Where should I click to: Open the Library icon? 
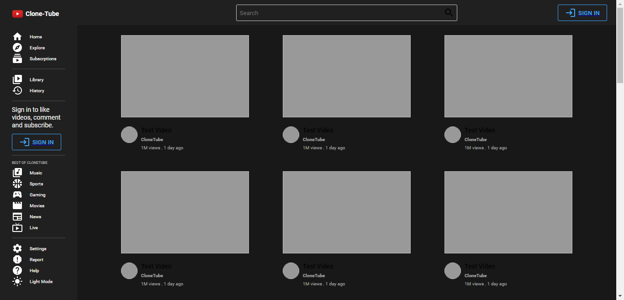pyautogui.click(x=17, y=79)
